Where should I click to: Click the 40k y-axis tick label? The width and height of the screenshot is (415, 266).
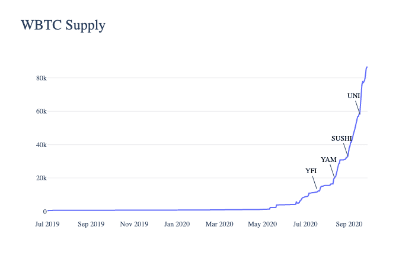[x=41, y=145]
